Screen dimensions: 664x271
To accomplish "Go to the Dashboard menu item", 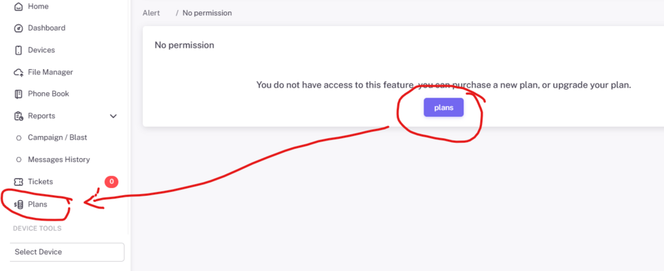I will point(46,29).
